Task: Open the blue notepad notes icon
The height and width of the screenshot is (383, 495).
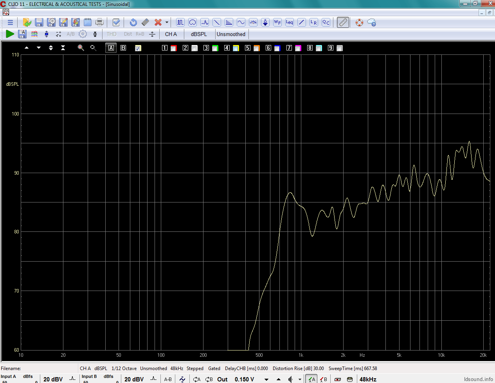Action: click(x=88, y=22)
